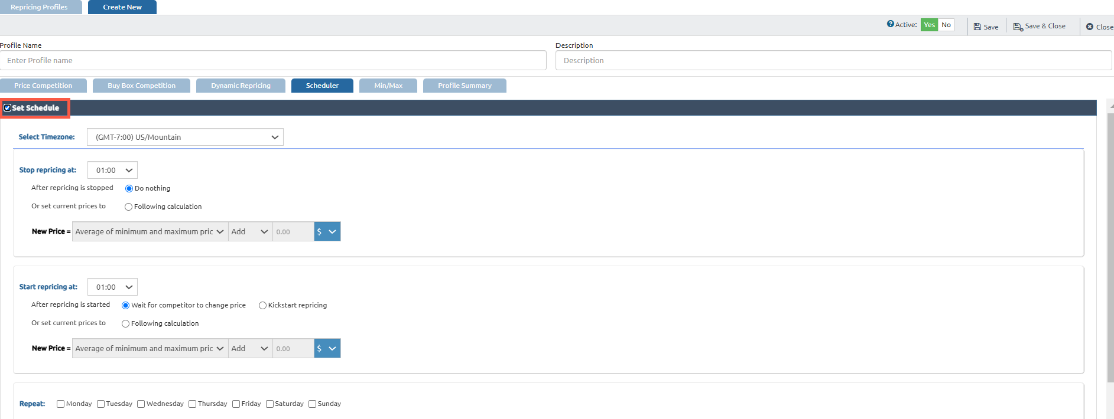The width and height of the screenshot is (1114, 419).
Task: Open the Select Timezone dropdown
Action: pos(185,137)
